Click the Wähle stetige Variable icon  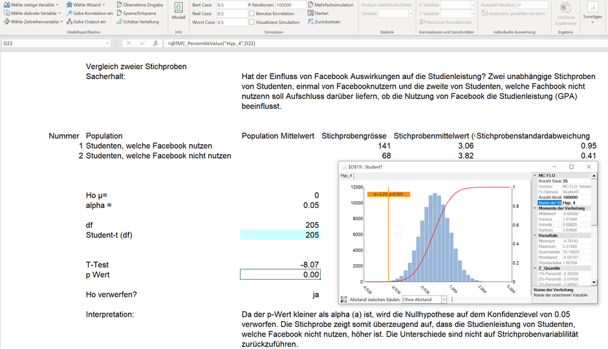pyautogui.click(x=6, y=5)
